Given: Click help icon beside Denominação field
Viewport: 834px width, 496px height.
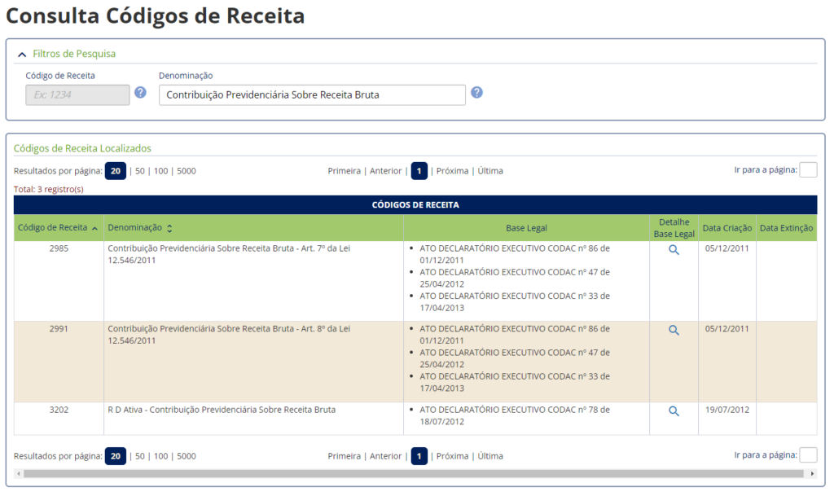Looking at the screenshot, I should coord(476,93).
